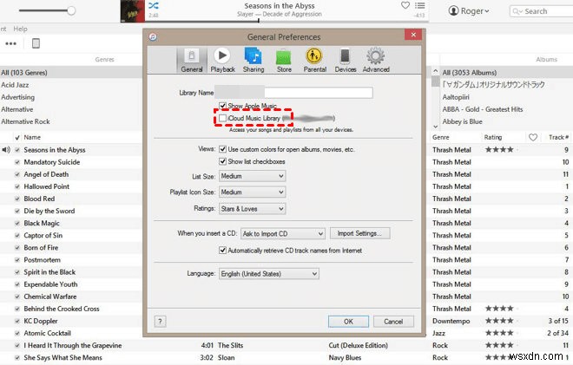Toggle Show list checkboxes option

click(x=222, y=161)
